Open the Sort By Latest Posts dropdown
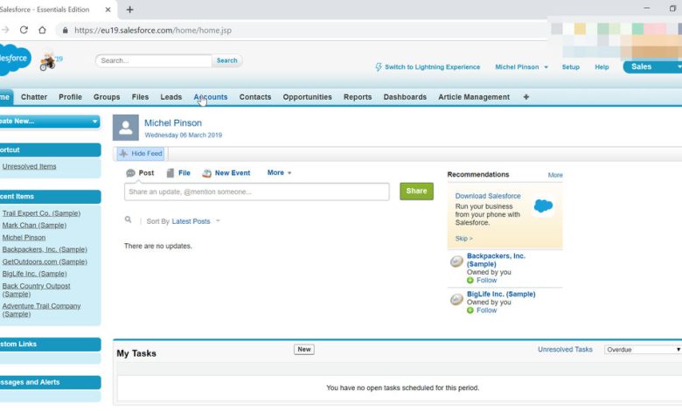This screenshot has height=411, width=682. (x=196, y=221)
